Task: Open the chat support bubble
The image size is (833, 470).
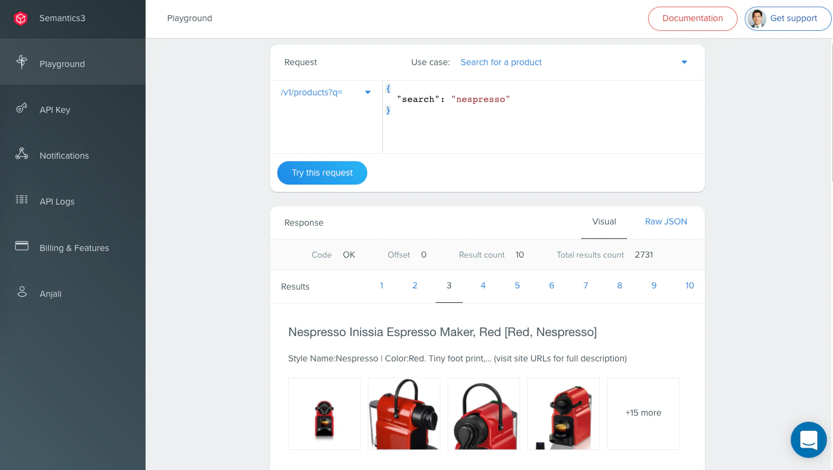Action: [x=808, y=440]
